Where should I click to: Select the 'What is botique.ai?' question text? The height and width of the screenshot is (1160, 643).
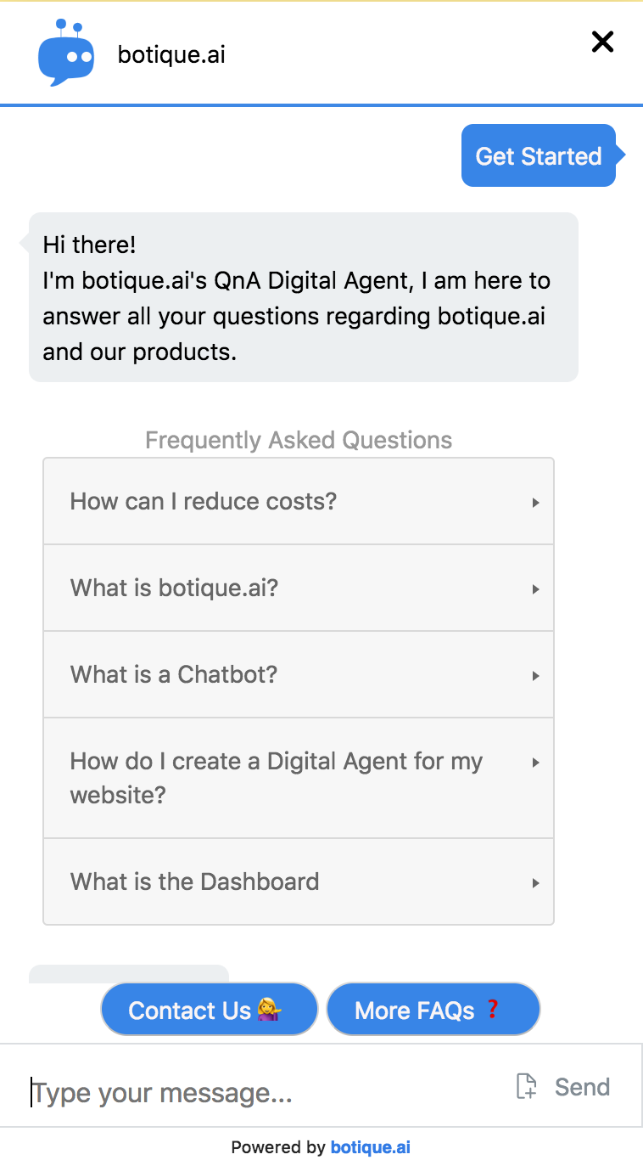tap(174, 588)
